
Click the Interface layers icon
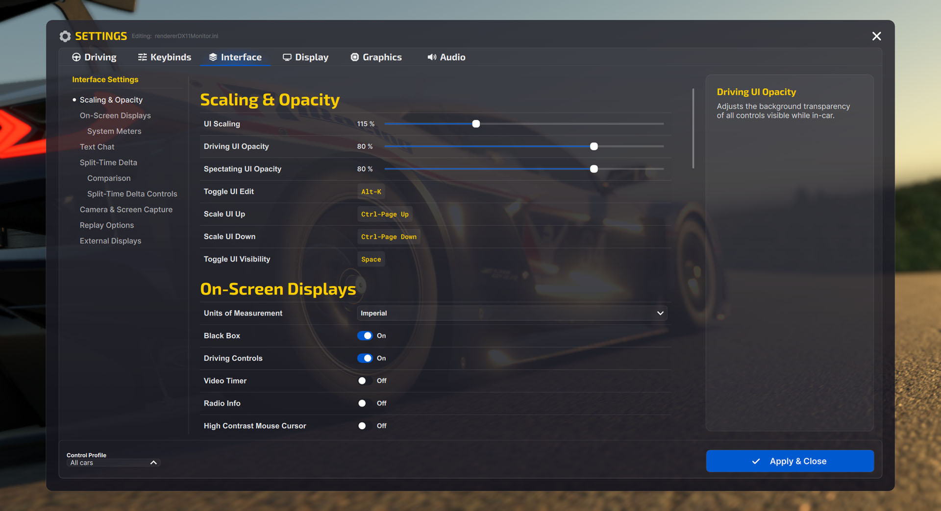[213, 57]
